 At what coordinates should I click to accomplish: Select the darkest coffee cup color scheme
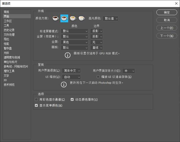pos(56,19)
